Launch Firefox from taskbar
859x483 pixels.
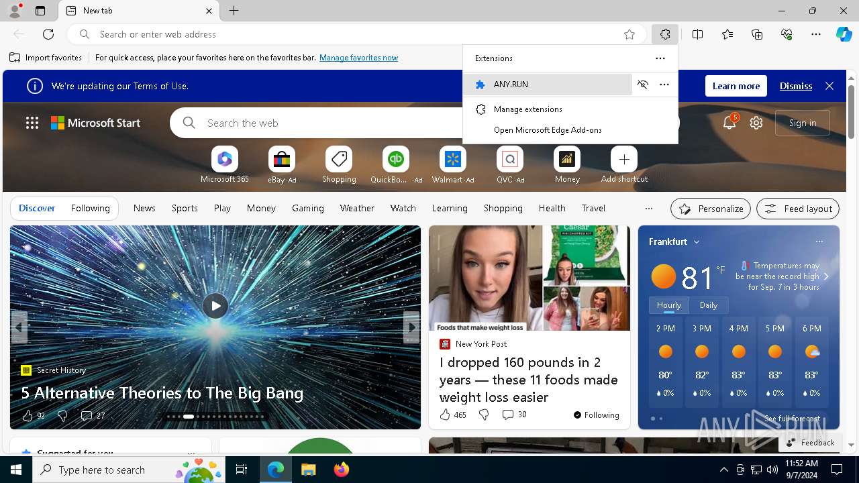[342, 470]
